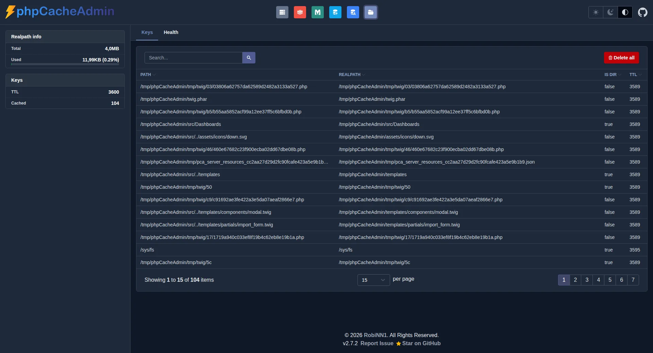Select REALPATH ending pca_server_resources ...9b1b9.json
The width and height of the screenshot is (653, 353).
pos(437,162)
